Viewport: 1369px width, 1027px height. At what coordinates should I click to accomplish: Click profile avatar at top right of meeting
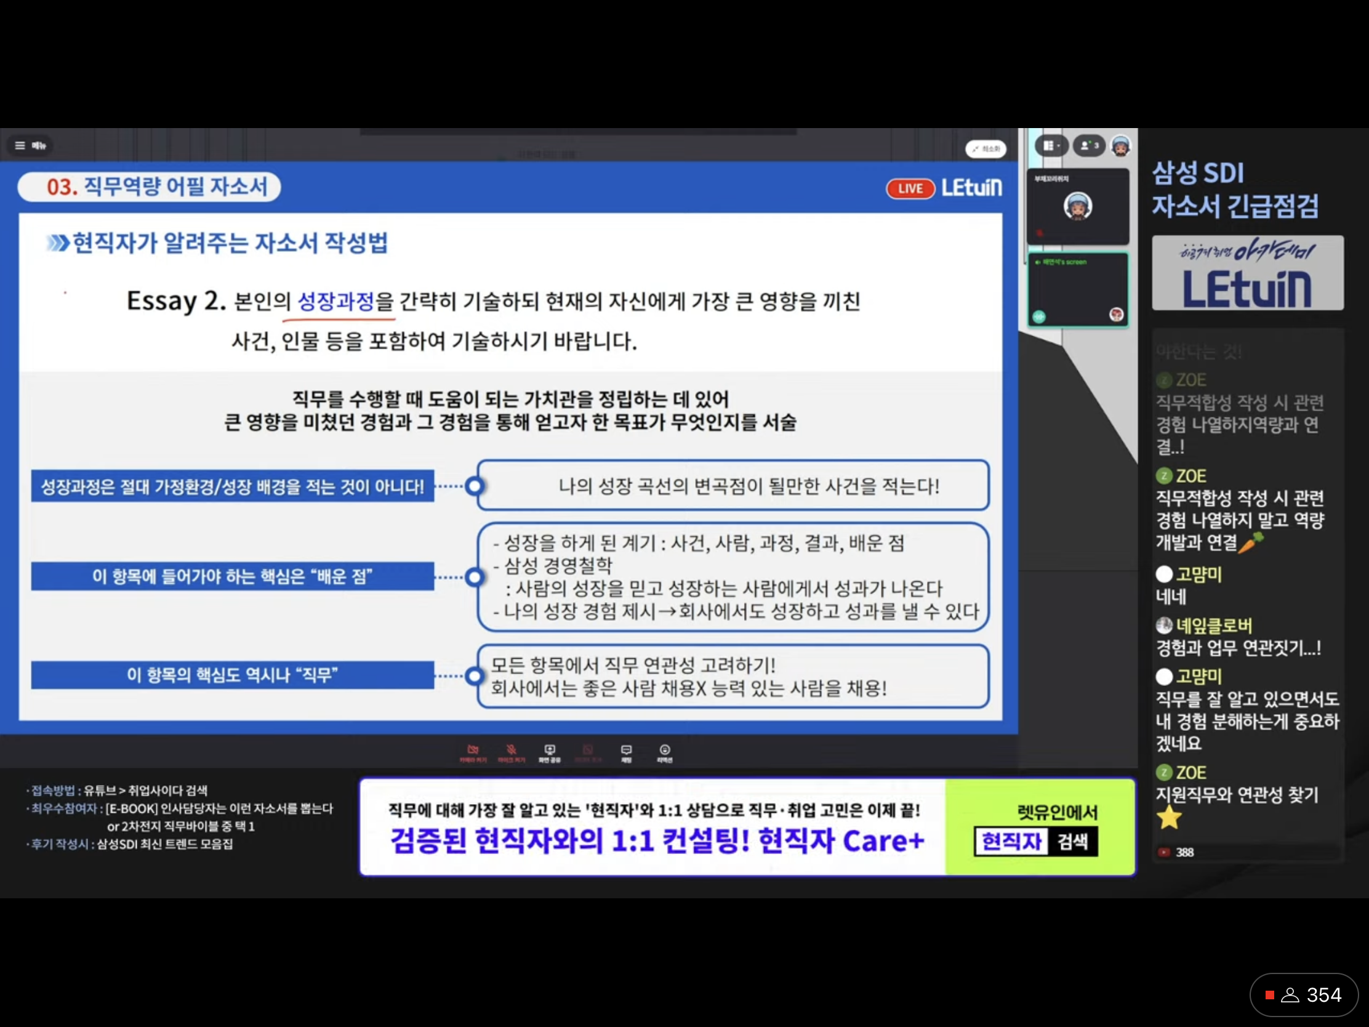tap(1121, 146)
